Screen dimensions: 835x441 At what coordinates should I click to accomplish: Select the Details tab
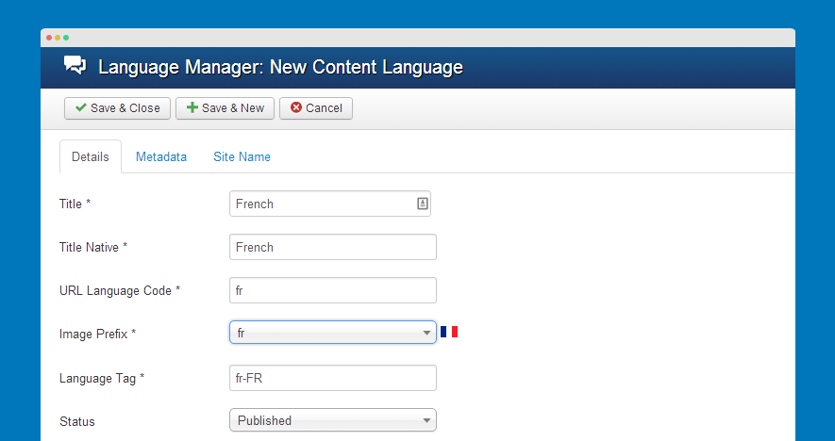(x=91, y=157)
